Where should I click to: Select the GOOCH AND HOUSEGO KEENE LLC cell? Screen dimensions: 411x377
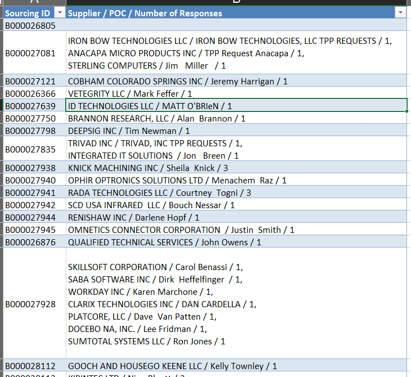236,365
